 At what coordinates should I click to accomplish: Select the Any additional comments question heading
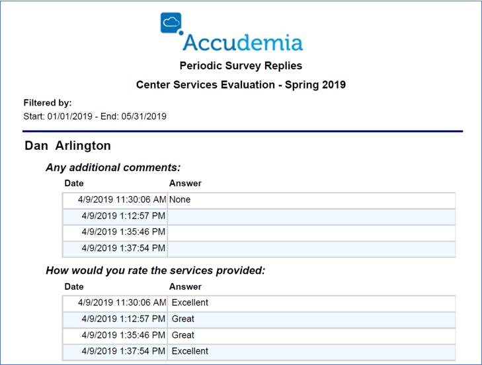[113, 168]
